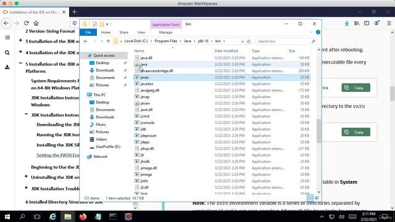Click jdk-16 in address breadcrumb
The width and height of the screenshot is (395, 222).
(x=203, y=41)
